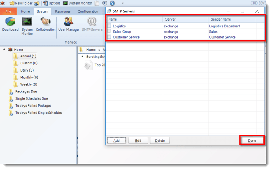Image resolution: width=272 pixels, height=170 pixels.
Task: Minimize the SMTP Servers dialog
Action: tap(228, 11)
